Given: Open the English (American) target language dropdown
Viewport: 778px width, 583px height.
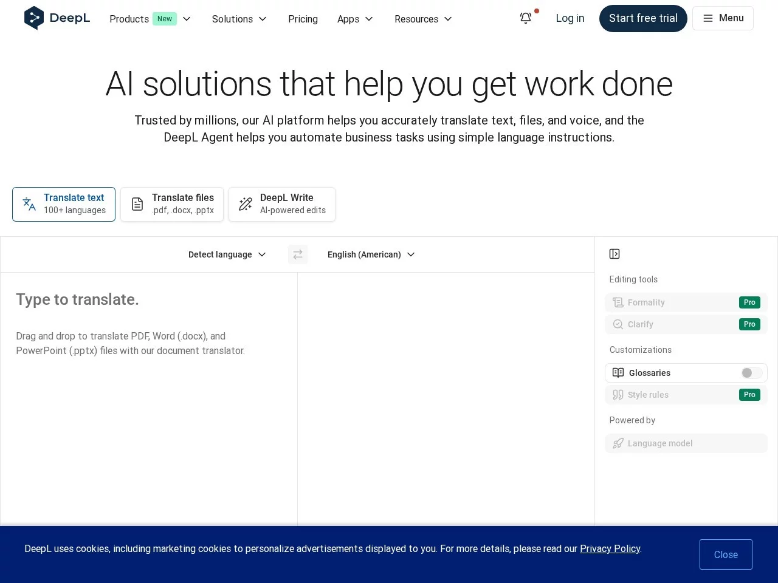Looking at the screenshot, I should [x=371, y=254].
